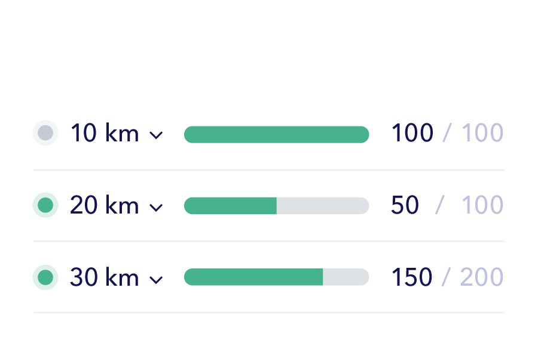Screen dimensions: 538x340
Task: Click the green filled part of 20 km bar
Action: point(230,206)
